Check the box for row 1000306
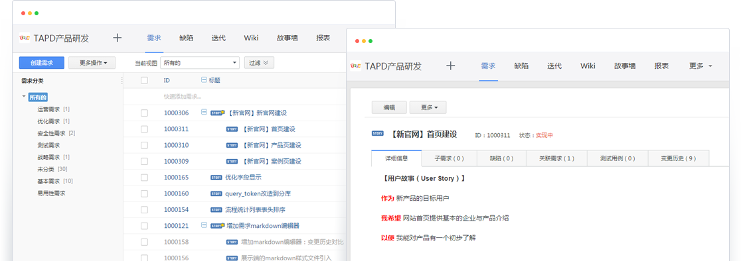The height and width of the screenshot is (261, 741). pyautogui.click(x=144, y=113)
